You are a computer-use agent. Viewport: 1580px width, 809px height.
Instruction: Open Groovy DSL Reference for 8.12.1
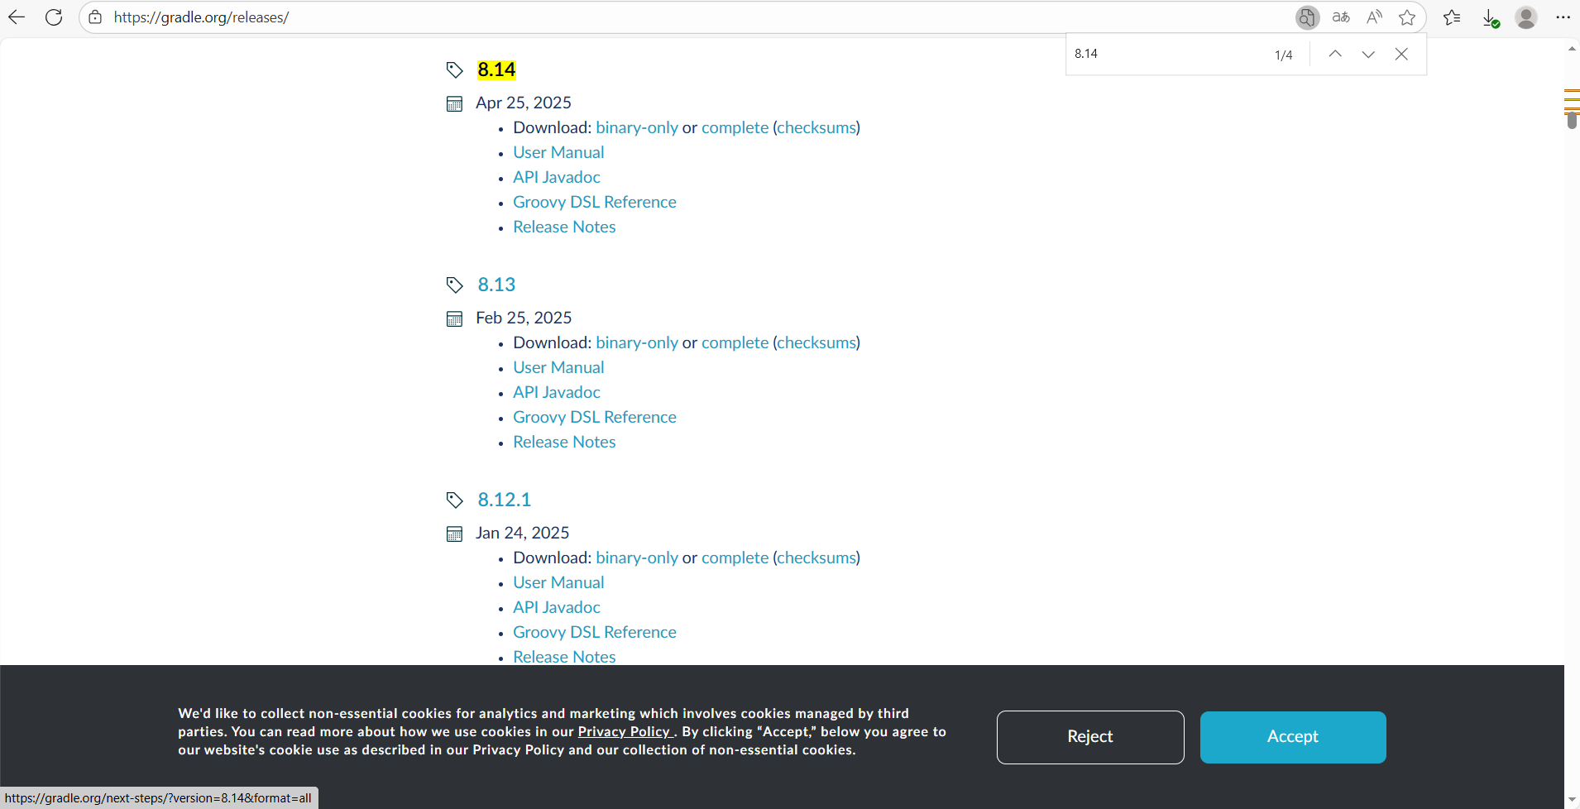pos(595,632)
